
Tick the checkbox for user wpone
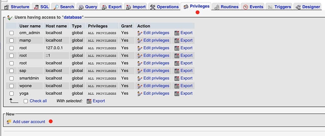click(x=12, y=86)
